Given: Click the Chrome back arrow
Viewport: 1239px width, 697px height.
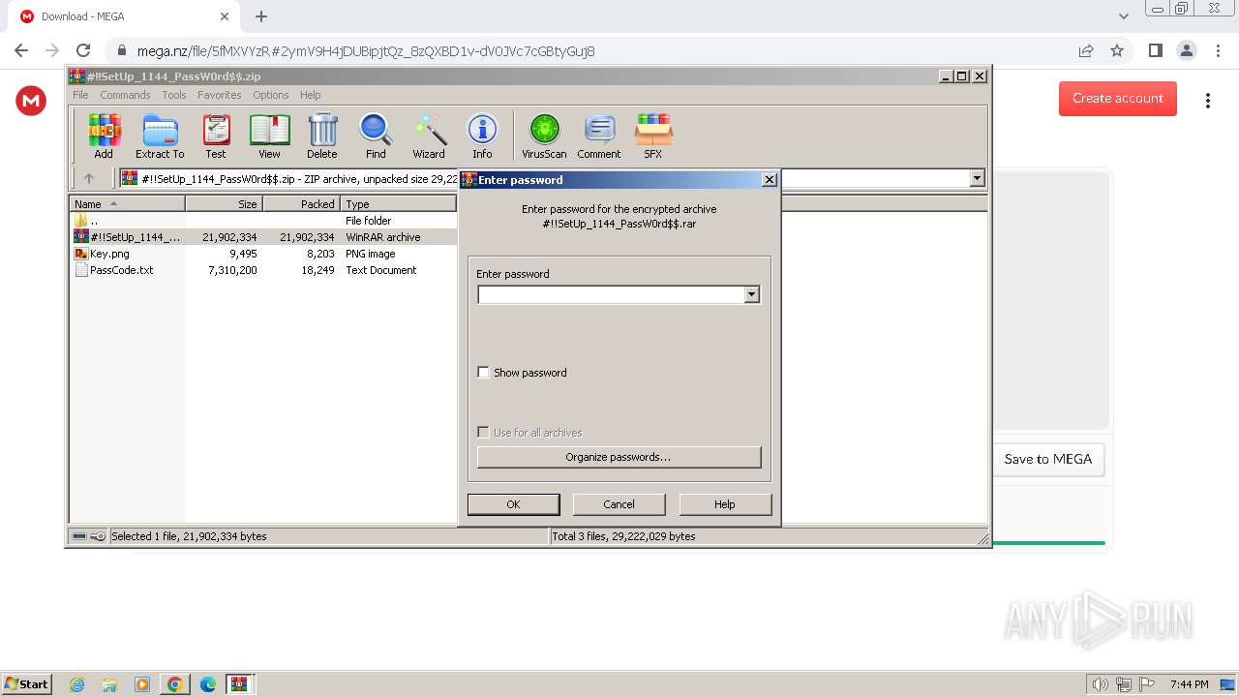Looking at the screenshot, I should (21, 50).
